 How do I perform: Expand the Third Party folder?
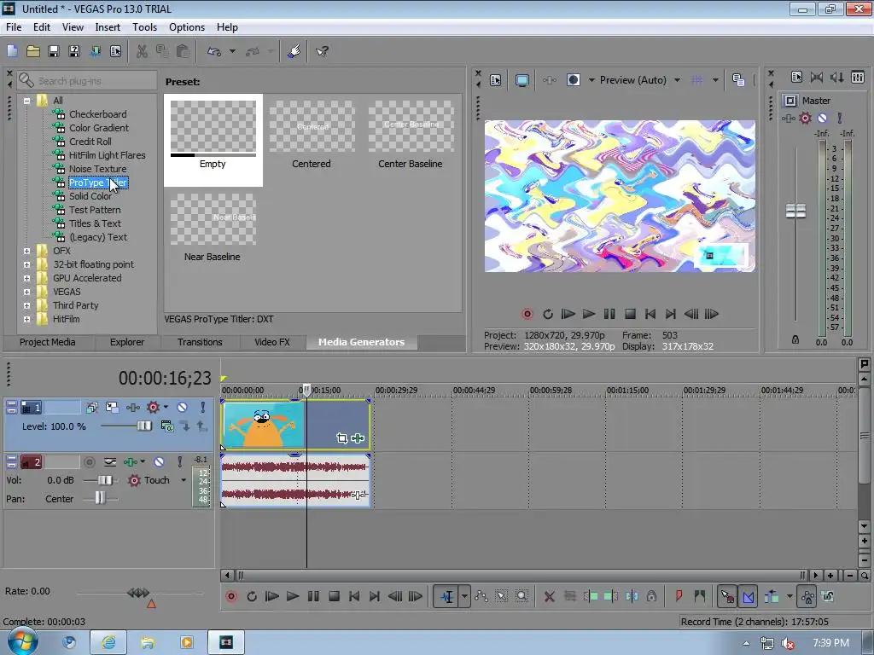point(26,305)
